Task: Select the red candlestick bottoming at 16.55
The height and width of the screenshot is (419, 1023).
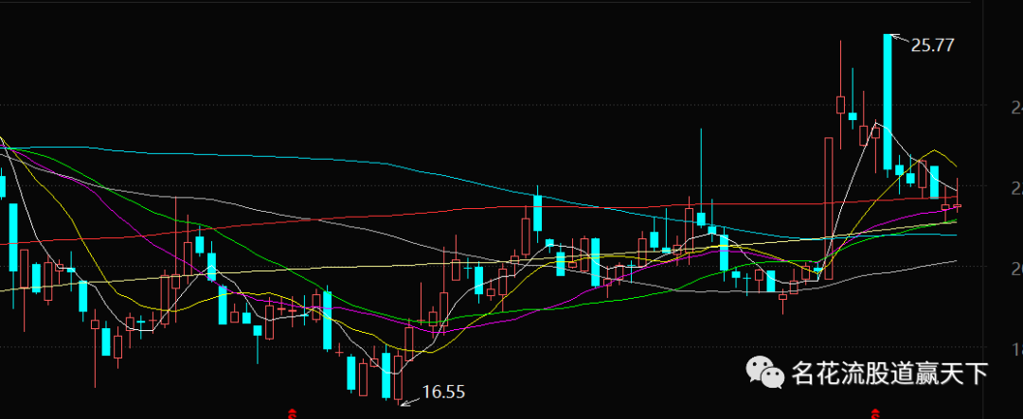Action: click(398, 378)
